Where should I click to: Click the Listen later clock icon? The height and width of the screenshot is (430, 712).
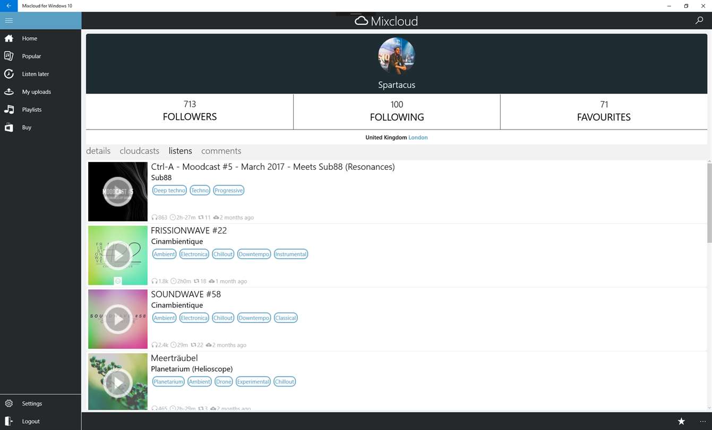pos(8,74)
